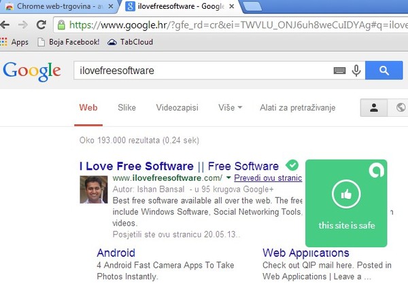The image size is (408, 290).
Task: Open the I Love Free Software result
Action: pos(136,166)
